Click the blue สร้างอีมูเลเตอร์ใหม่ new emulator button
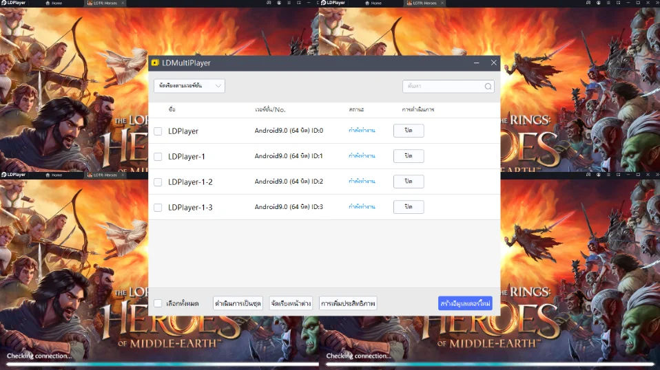 pos(465,303)
